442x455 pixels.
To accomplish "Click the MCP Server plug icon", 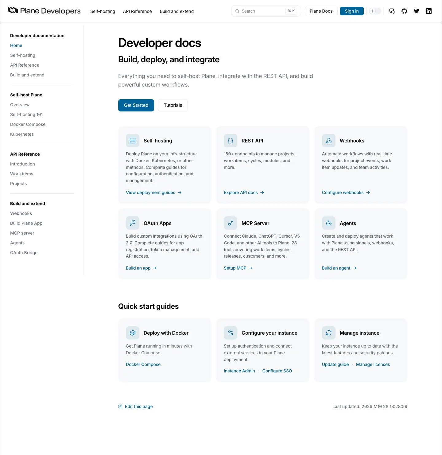I will pos(231,223).
